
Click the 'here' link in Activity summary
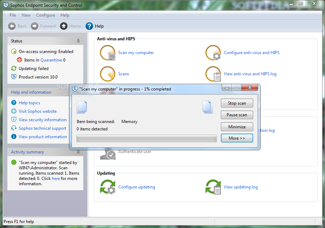tap(56, 179)
